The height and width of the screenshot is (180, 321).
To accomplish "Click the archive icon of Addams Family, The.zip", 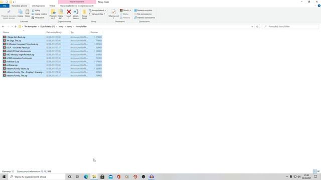I will coord(5,75).
